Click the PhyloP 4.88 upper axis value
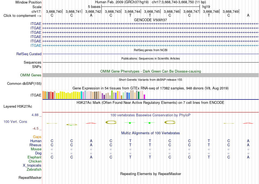Image resolution: width=259 pixels, height=184 pixels. [x=35, y=115]
